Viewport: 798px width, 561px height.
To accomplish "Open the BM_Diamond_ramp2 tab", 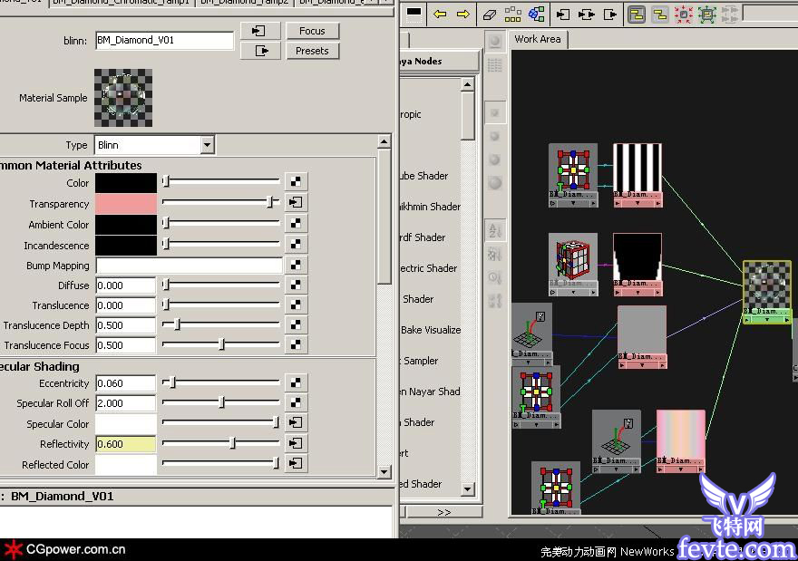I will (244, 3).
